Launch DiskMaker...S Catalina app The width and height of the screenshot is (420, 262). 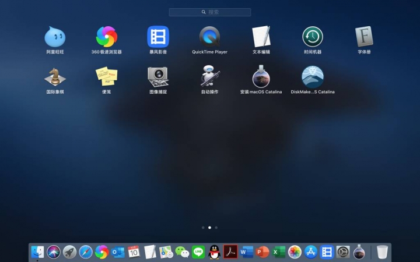313,77
